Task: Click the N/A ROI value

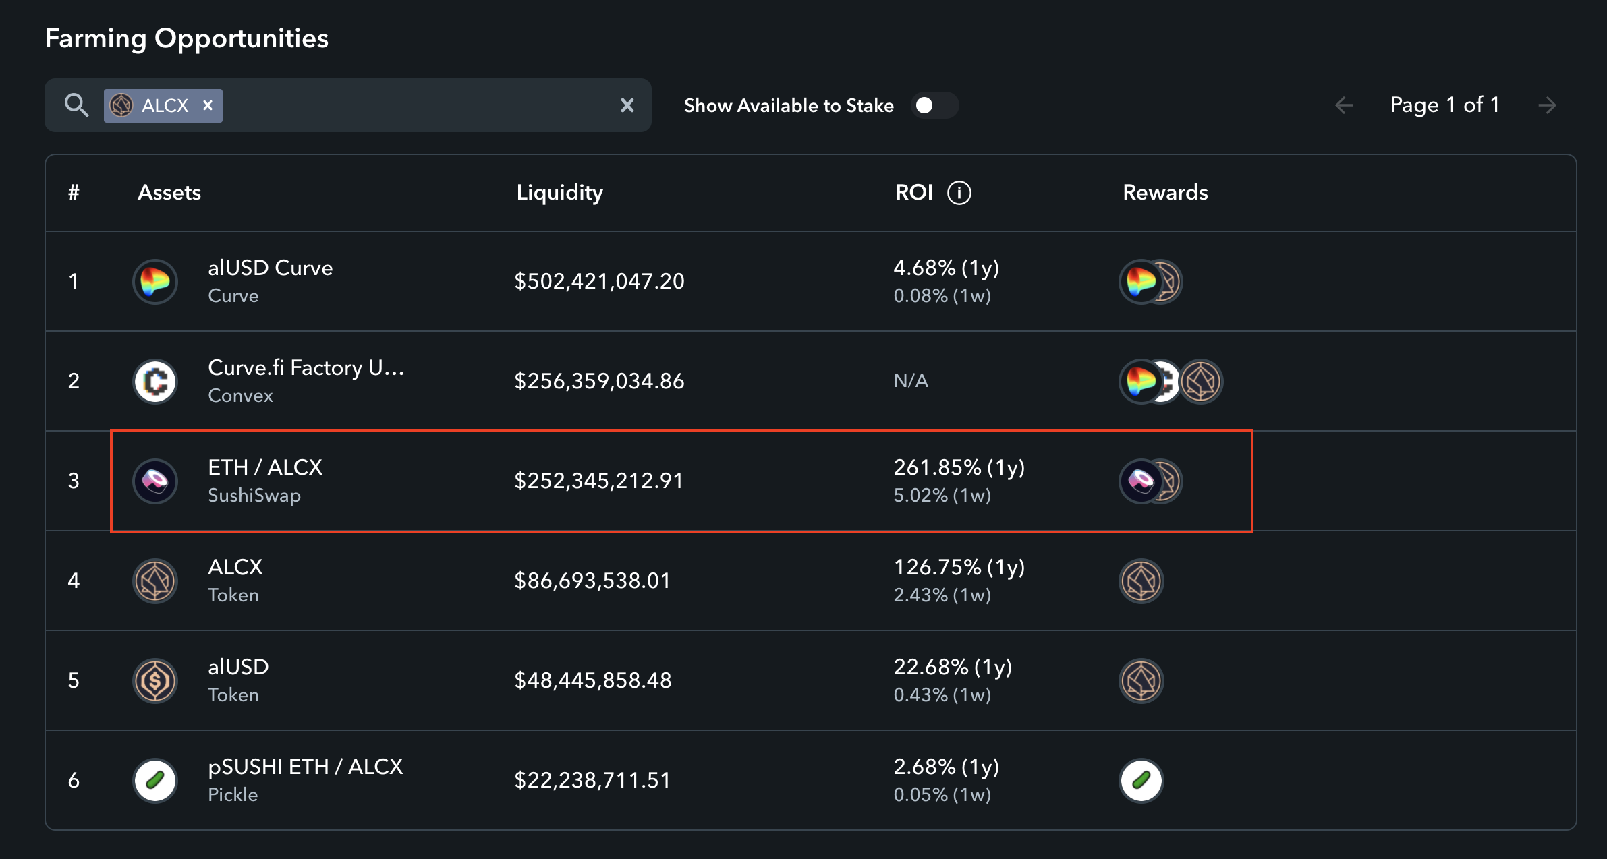Action: pyautogui.click(x=911, y=381)
